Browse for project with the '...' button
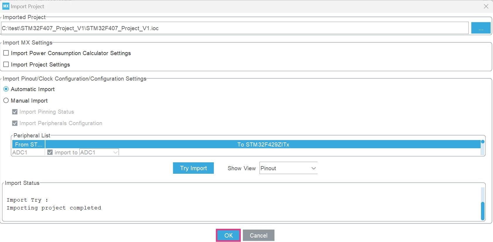Image resolution: width=493 pixels, height=242 pixels. coord(481,28)
